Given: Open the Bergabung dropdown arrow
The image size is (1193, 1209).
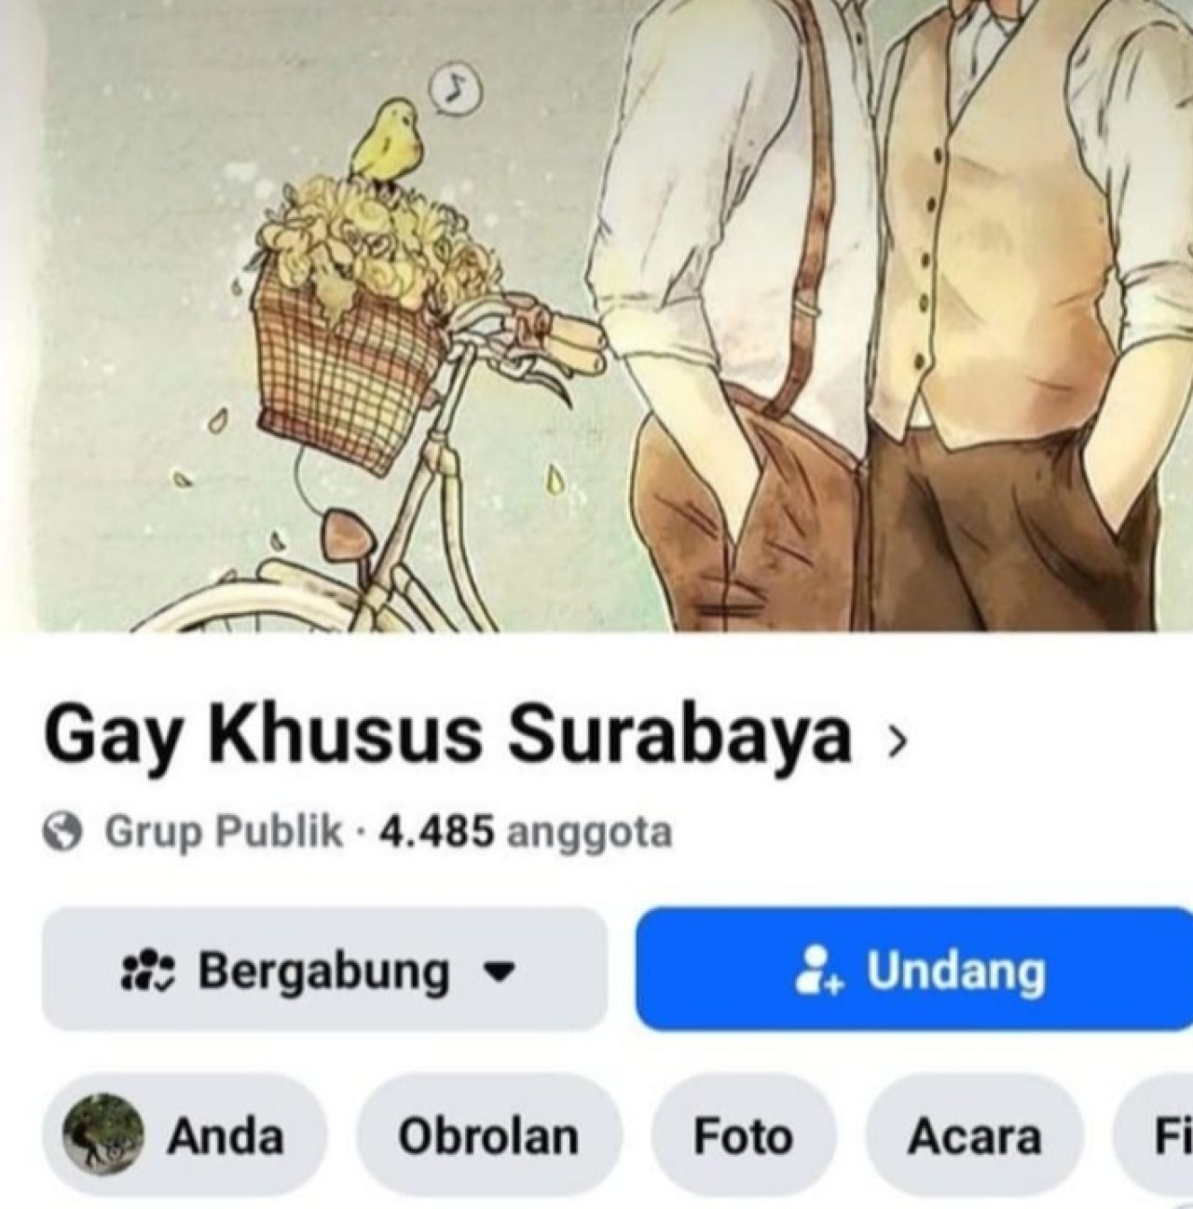Looking at the screenshot, I should pos(501,972).
